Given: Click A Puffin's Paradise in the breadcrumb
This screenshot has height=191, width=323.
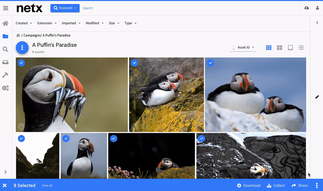Looking at the screenshot, I should (x=57, y=35).
